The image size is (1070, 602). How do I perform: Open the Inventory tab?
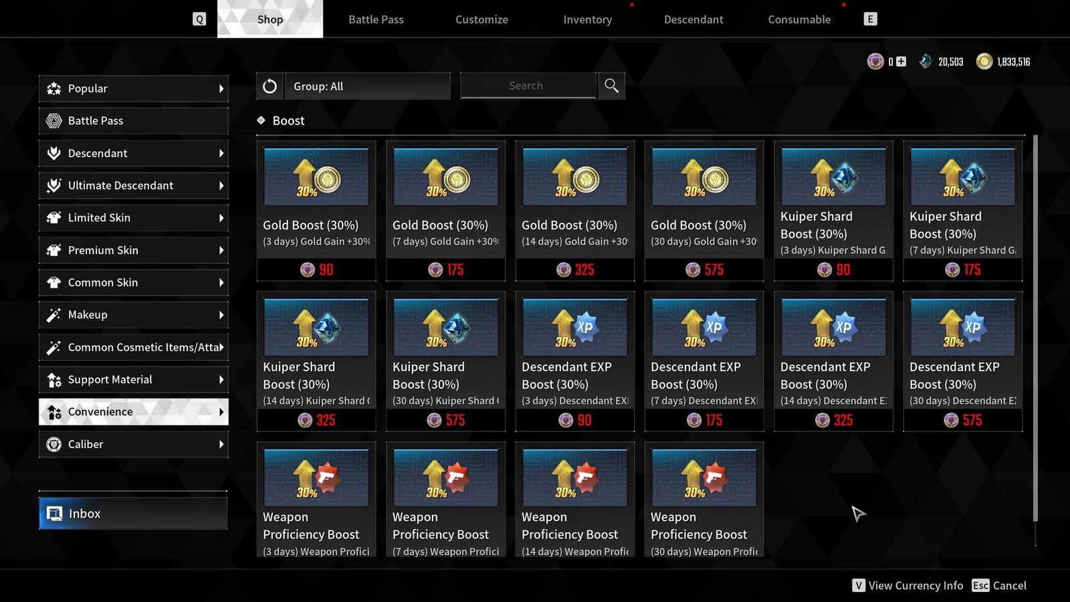coord(587,19)
